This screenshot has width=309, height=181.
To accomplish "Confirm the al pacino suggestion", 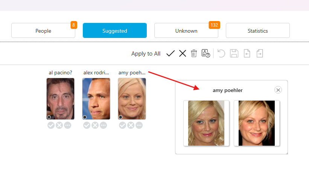I will [51, 125].
